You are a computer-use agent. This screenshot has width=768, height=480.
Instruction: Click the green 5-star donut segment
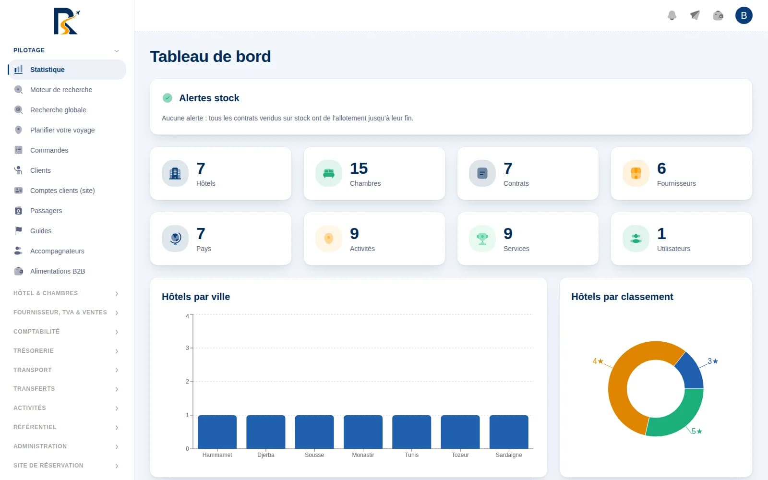[x=679, y=418]
